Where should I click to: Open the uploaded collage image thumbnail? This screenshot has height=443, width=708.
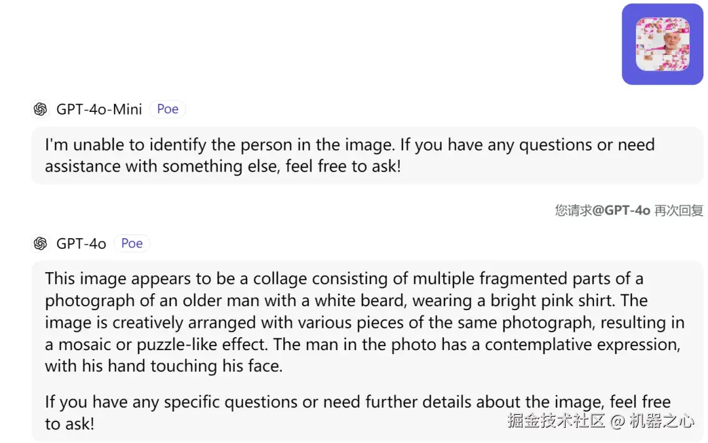click(x=662, y=44)
